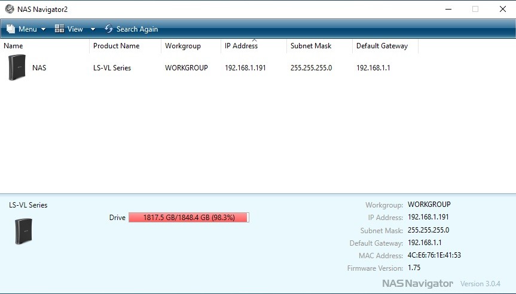The width and height of the screenshot is (516, 294).
Task: Click the WORKGROUP cell in NAS row
Action: pos(187,67)
